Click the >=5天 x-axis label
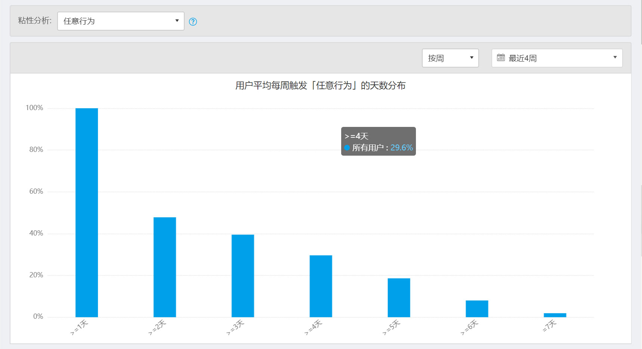Screen dimensions: 642x349 392,327
